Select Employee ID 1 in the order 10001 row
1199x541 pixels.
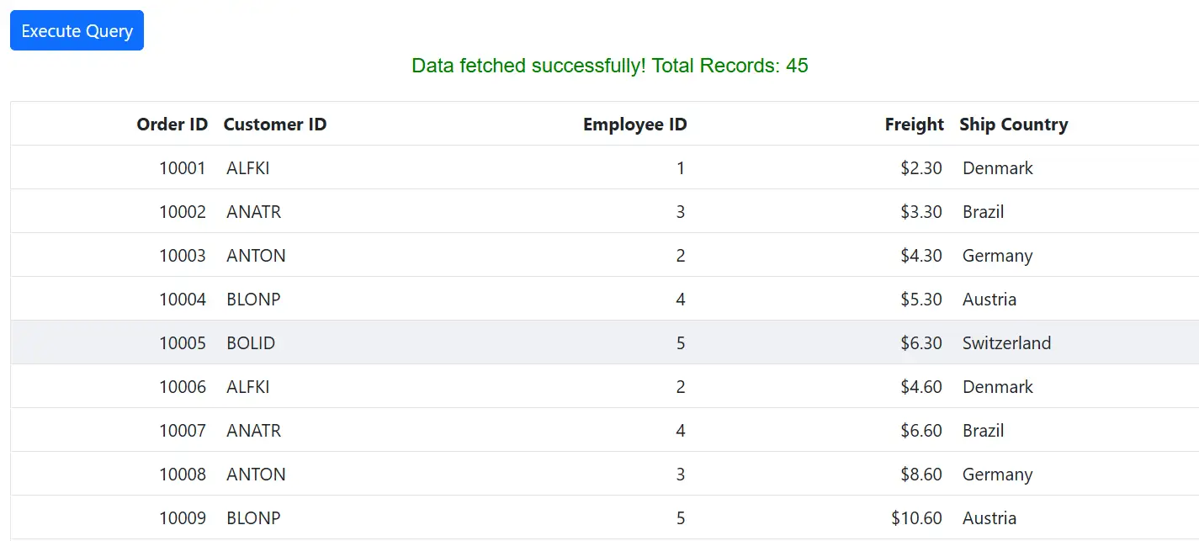coord(681,168)
